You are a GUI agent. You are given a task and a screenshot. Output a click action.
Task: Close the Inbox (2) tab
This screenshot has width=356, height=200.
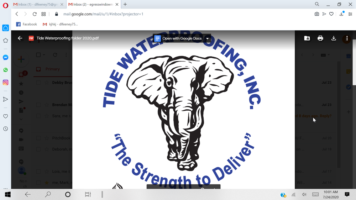click(x=117, y=4)
